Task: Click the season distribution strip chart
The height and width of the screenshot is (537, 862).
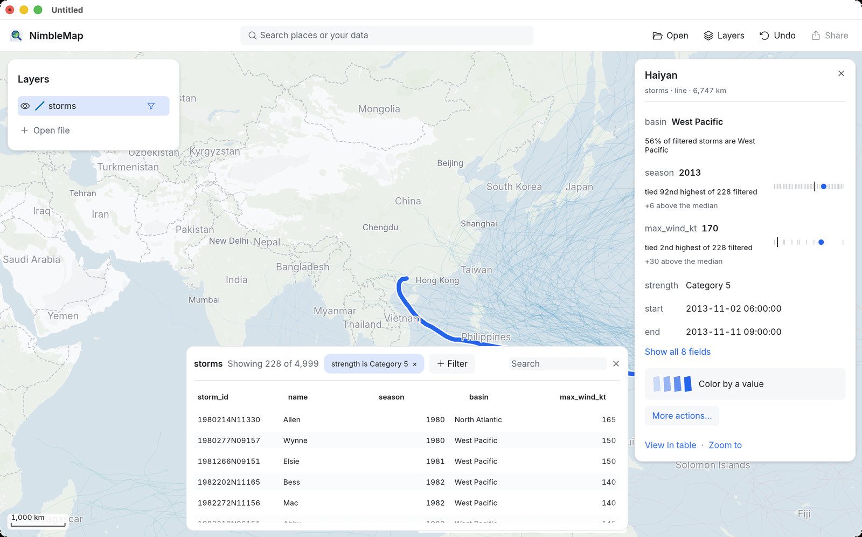Action: click(x=809, y=187)
